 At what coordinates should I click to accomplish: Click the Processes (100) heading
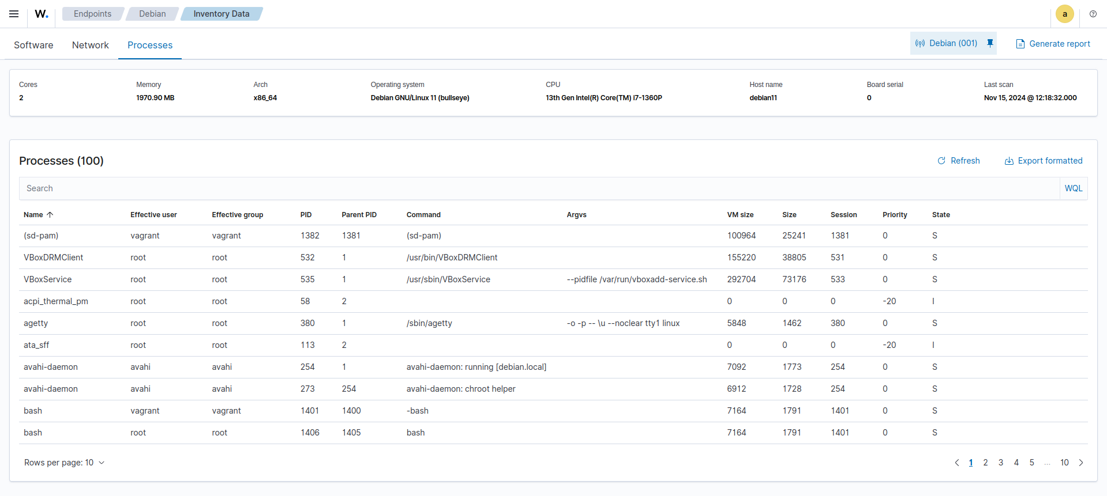pos(61,161)
